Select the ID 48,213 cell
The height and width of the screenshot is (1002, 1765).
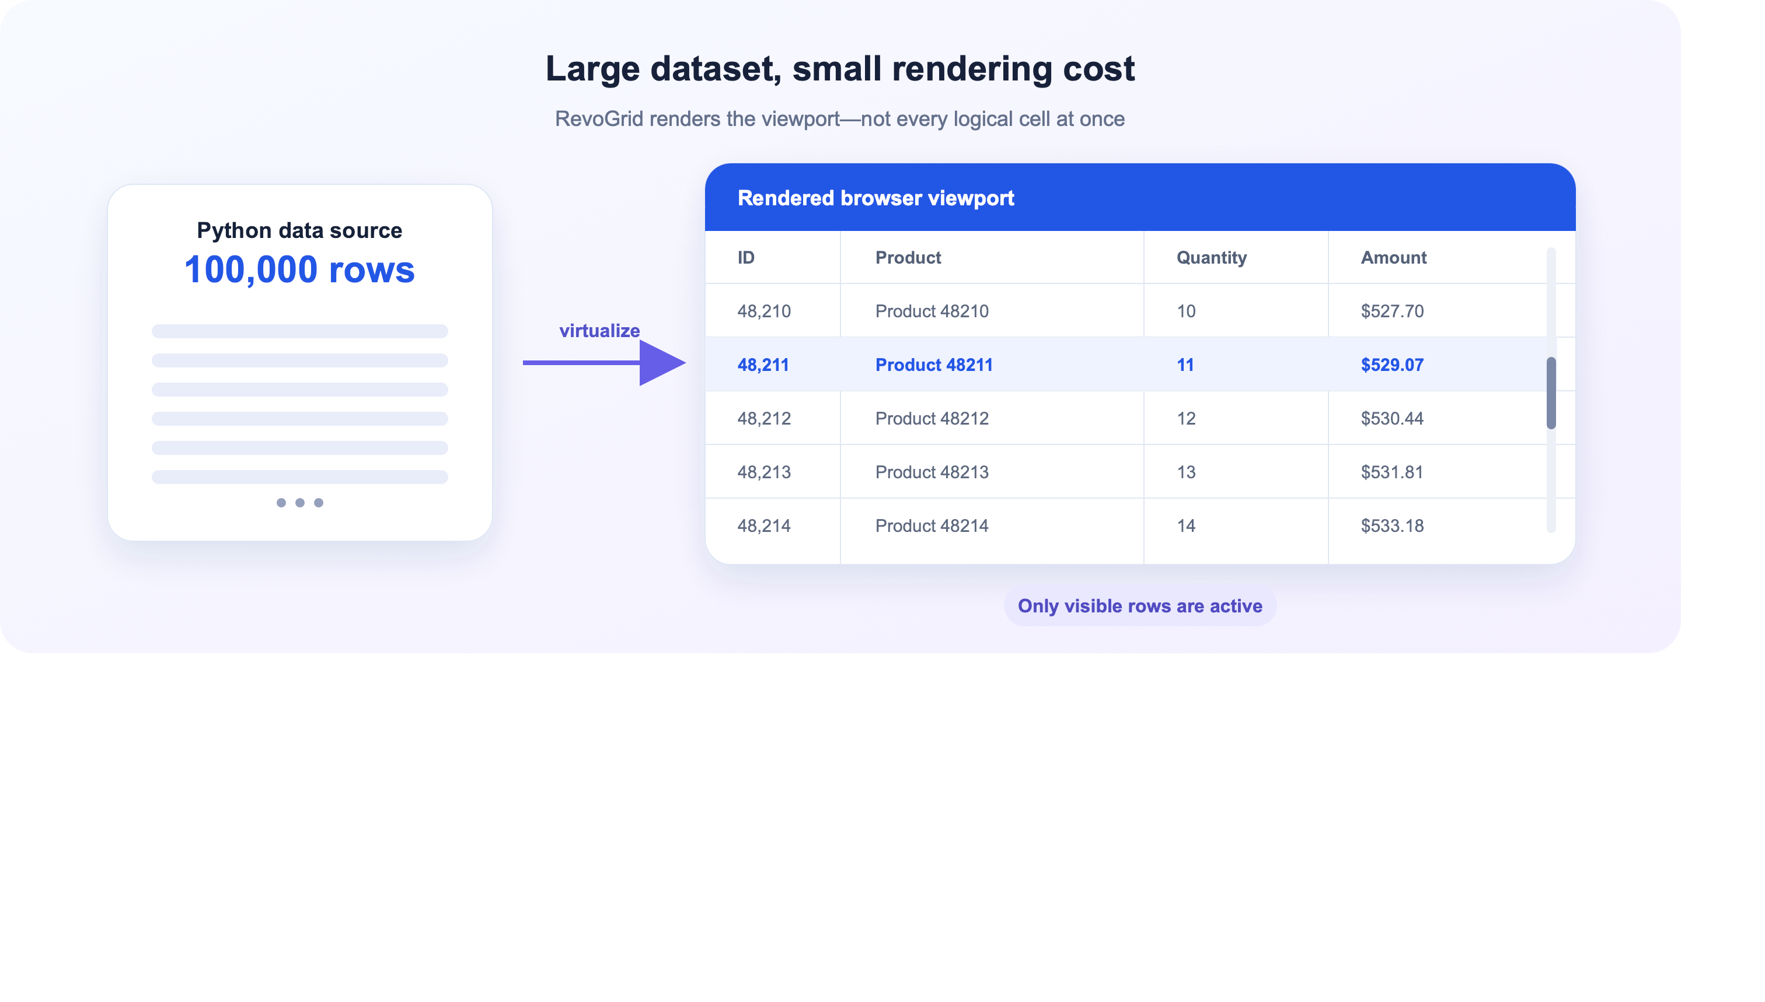(772, 472)
